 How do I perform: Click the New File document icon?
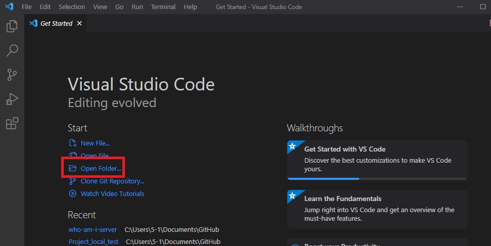click(72, 143)
